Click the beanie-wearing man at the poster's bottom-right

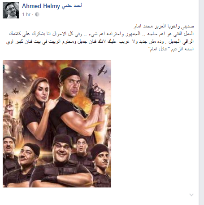click(100, 165)
